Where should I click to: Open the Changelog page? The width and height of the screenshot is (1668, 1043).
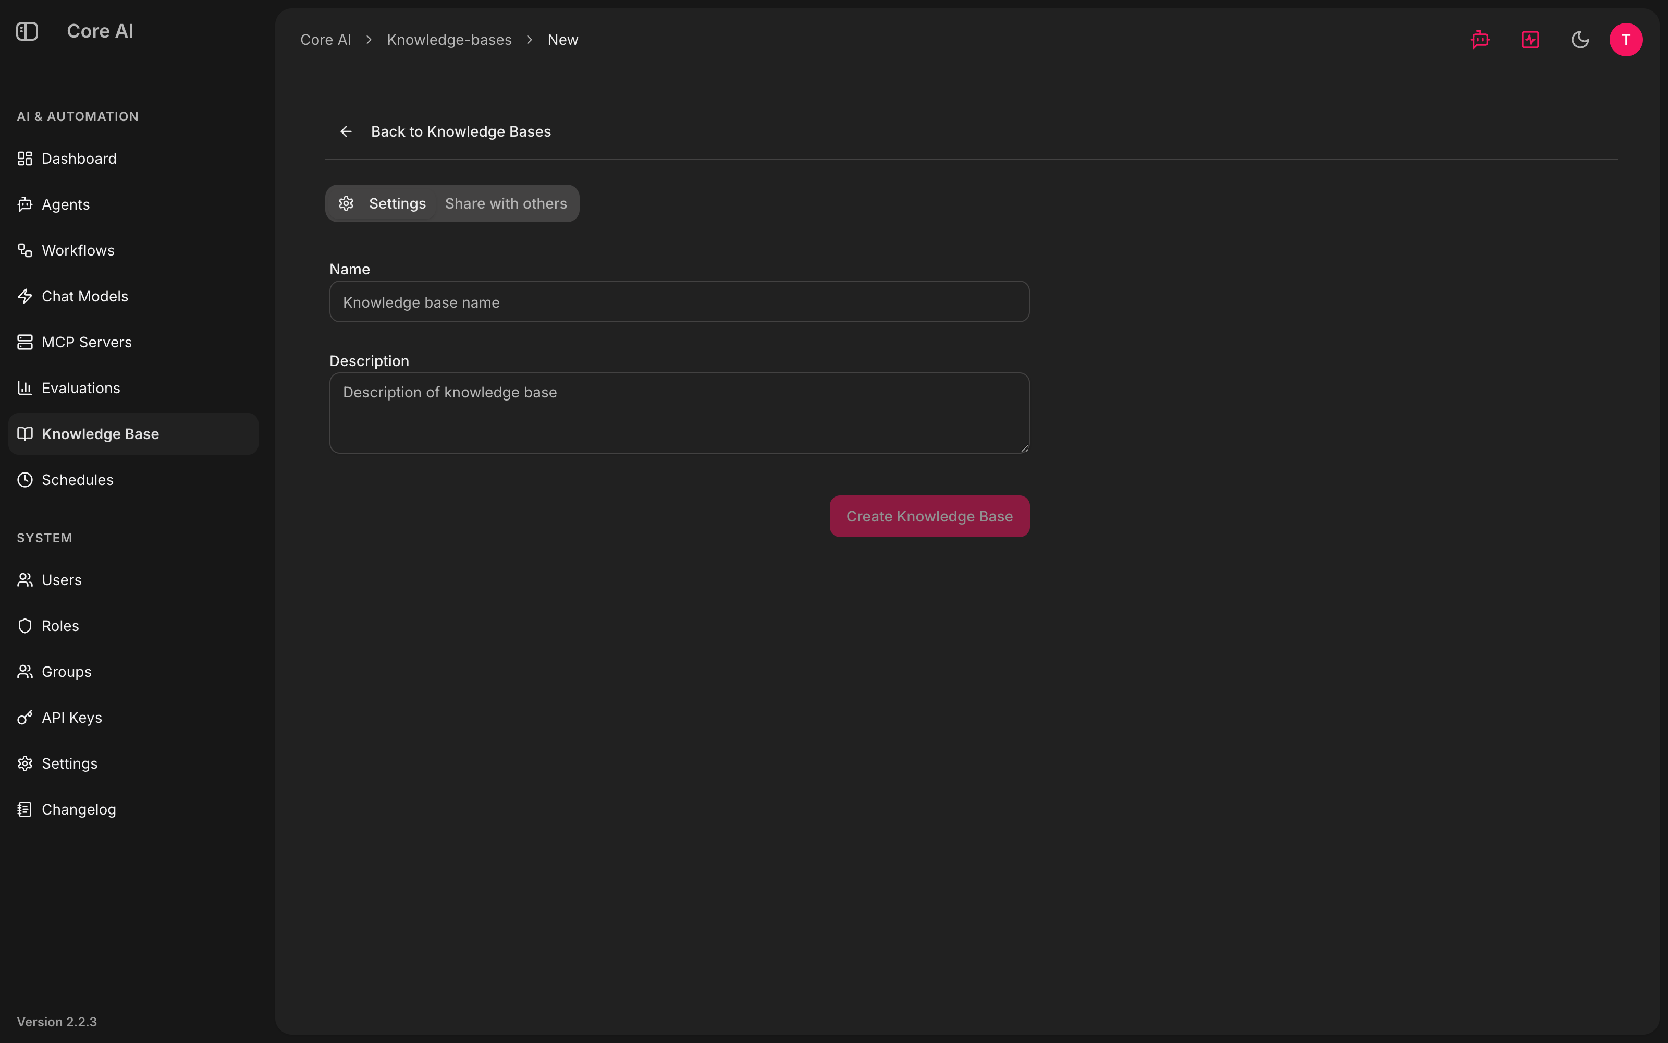tap(133, 809)
